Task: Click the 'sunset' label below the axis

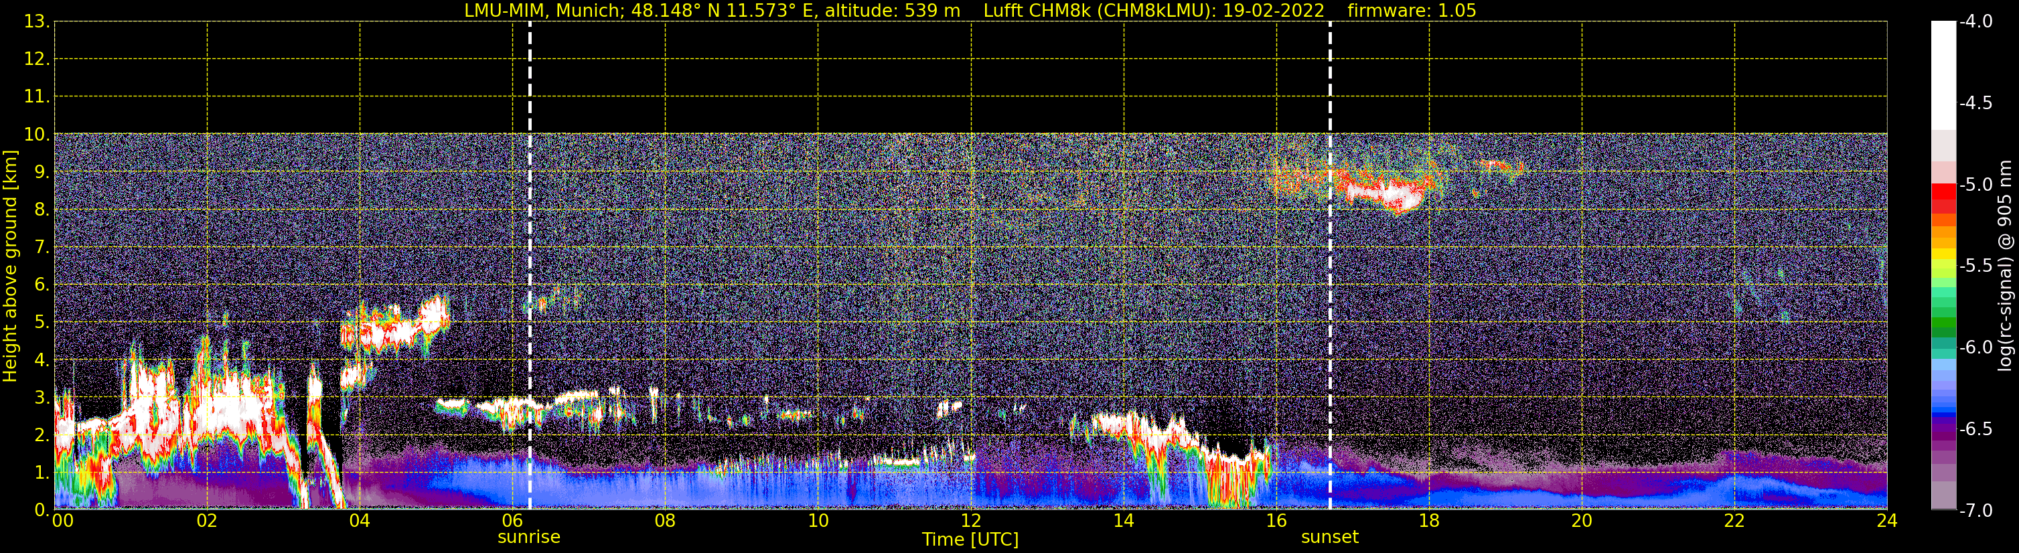Action: coord(1329,538)
